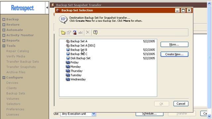Viewport: 212px width, 119px height.
Task: Click the new folder toolbar icon
Action: (63, 32)
